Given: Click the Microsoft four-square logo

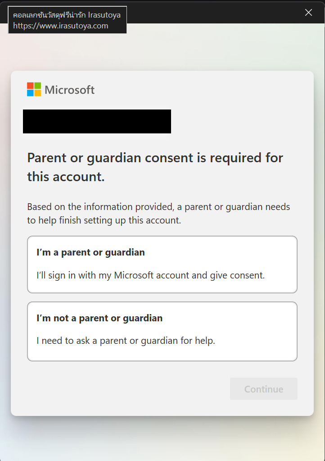Looking at the screenshot, I should coord(34,89).
